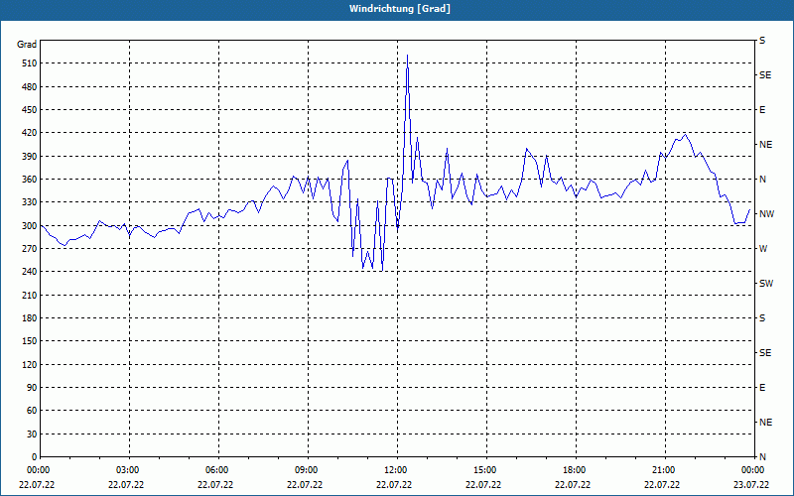Click the 210 axis tick label
Image resolution: width=794 pixels, height=496 pixels.
click(31, 295)
